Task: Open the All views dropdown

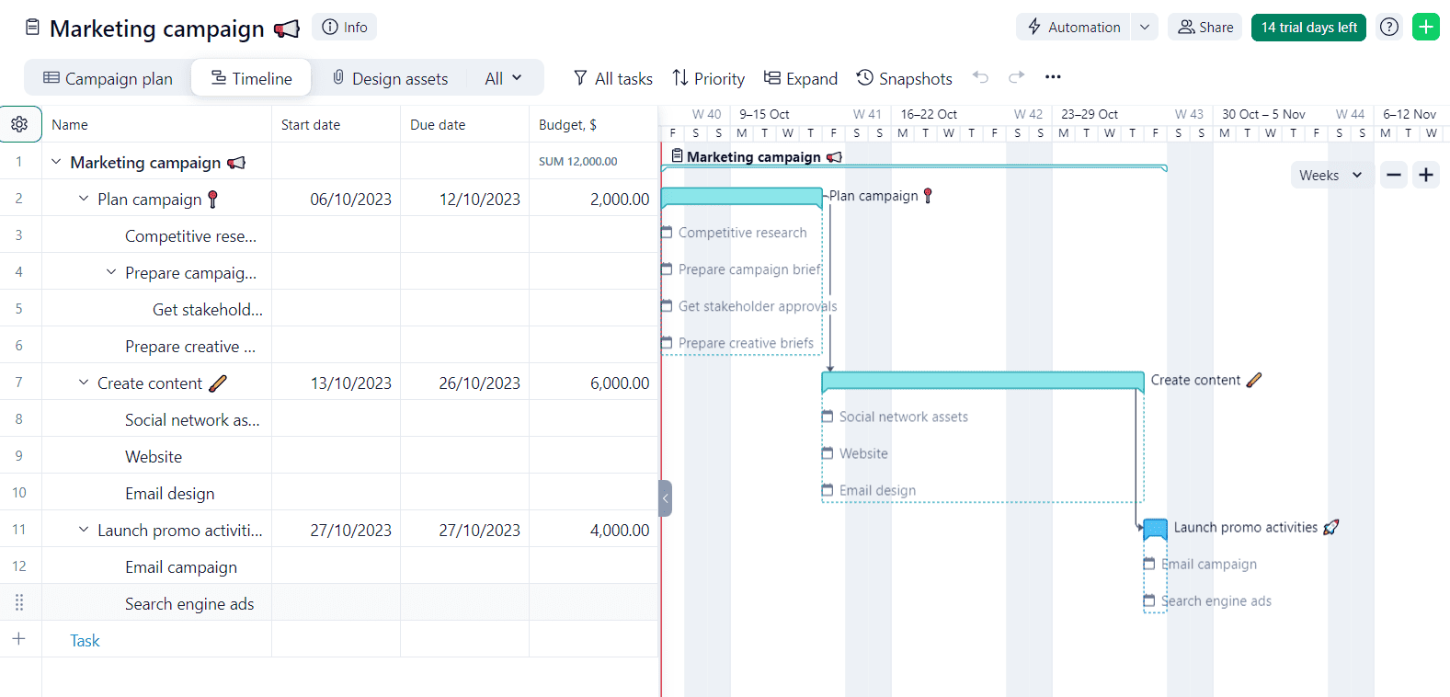Action: tap(503, 78)
